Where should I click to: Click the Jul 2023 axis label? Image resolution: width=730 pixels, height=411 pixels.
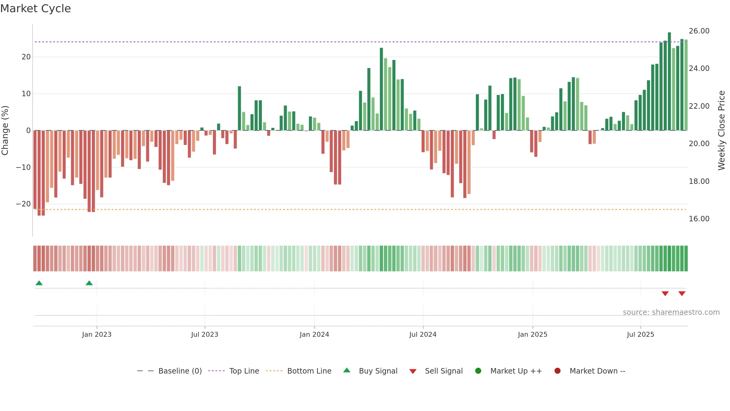(205, 335)
